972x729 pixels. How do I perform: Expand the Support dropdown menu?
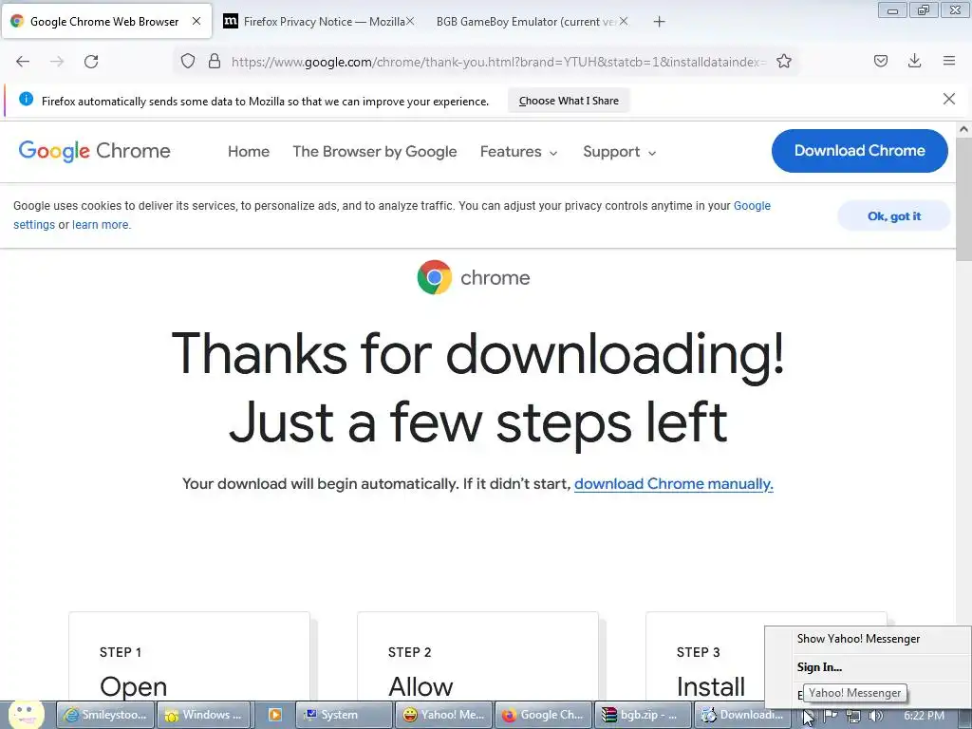click(x=619, y=151)
